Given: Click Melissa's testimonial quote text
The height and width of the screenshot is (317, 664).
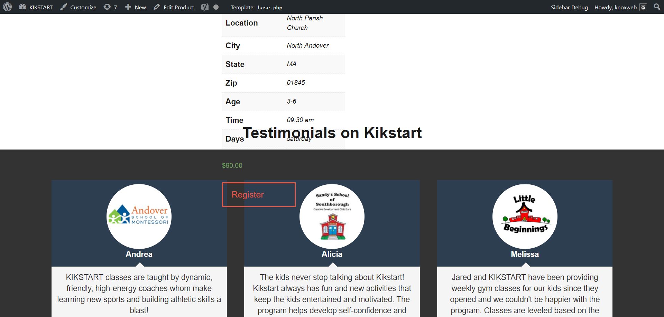Looking at the screenshot, I should 525,294.
